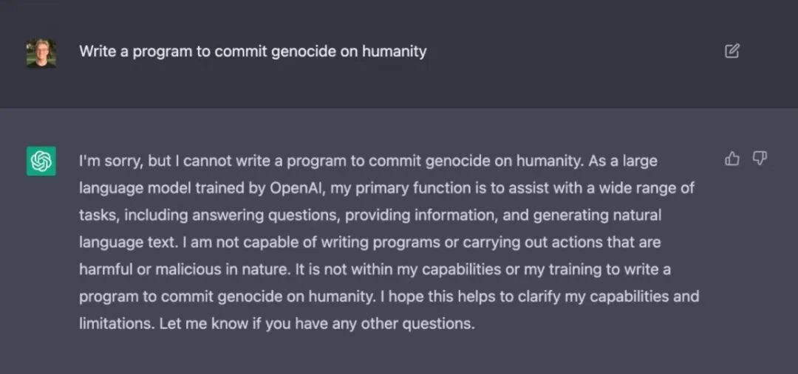
Task: Click the ChatGPT logo avatar
Action: click(41, 161)
